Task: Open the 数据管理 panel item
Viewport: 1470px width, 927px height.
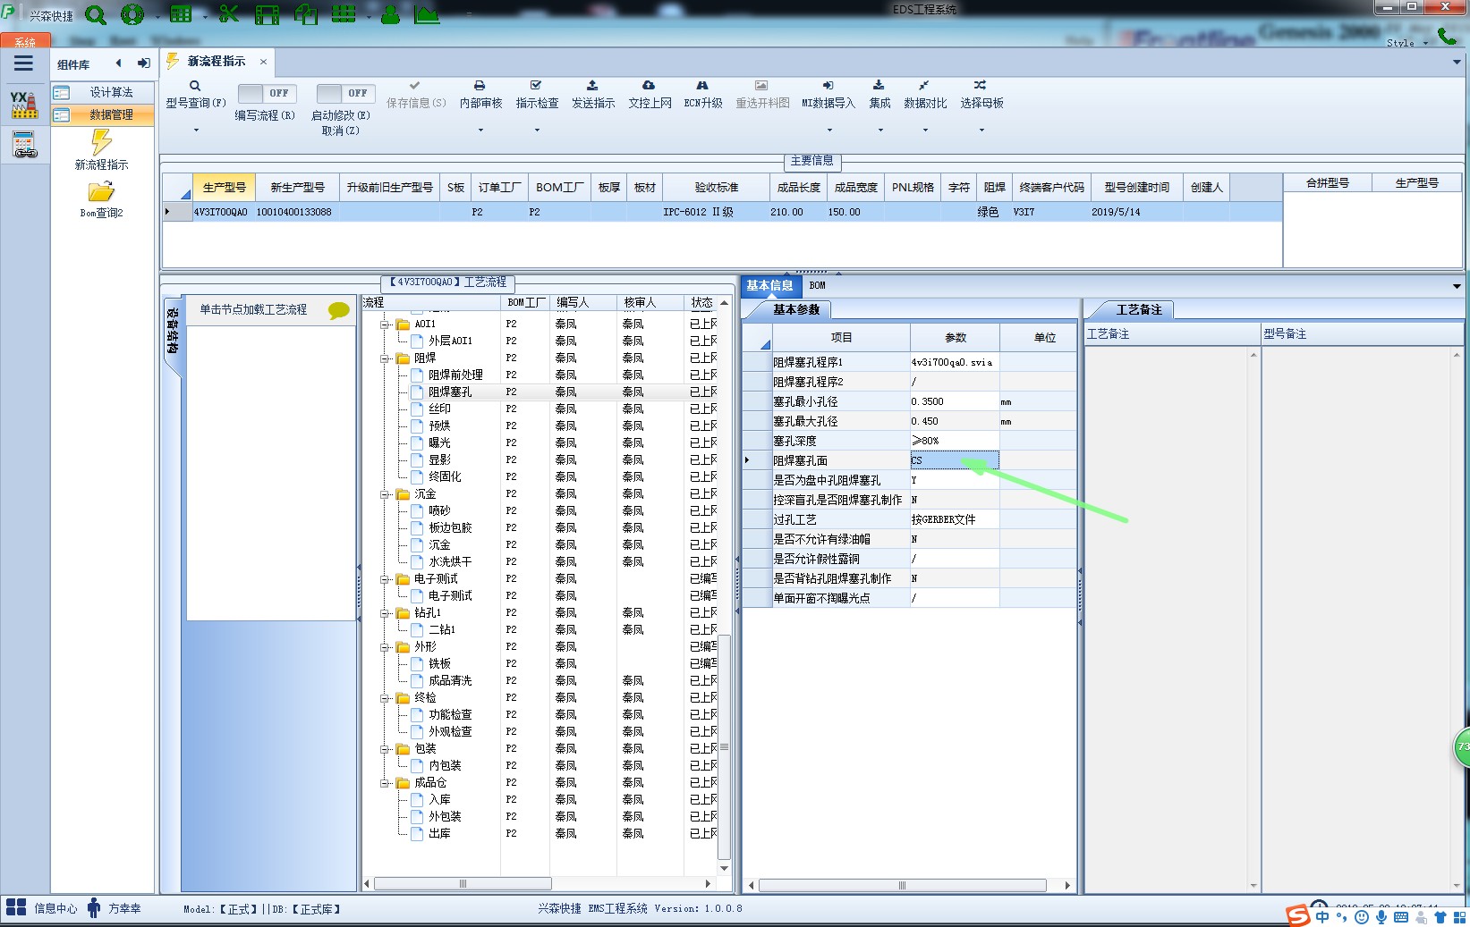Action: pyautogui.click(x=102, y=114)
